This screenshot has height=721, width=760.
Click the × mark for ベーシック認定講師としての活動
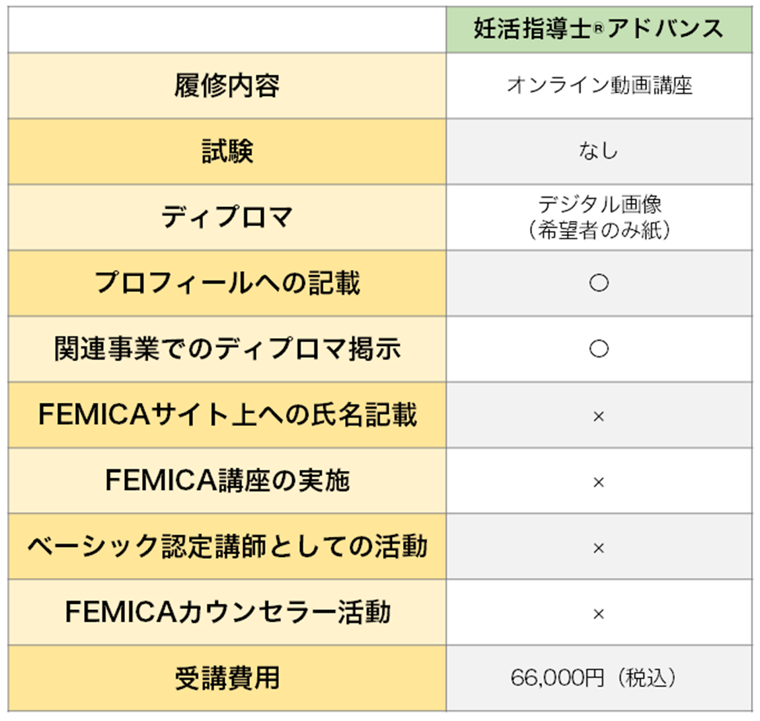click(x=599, y=548)
